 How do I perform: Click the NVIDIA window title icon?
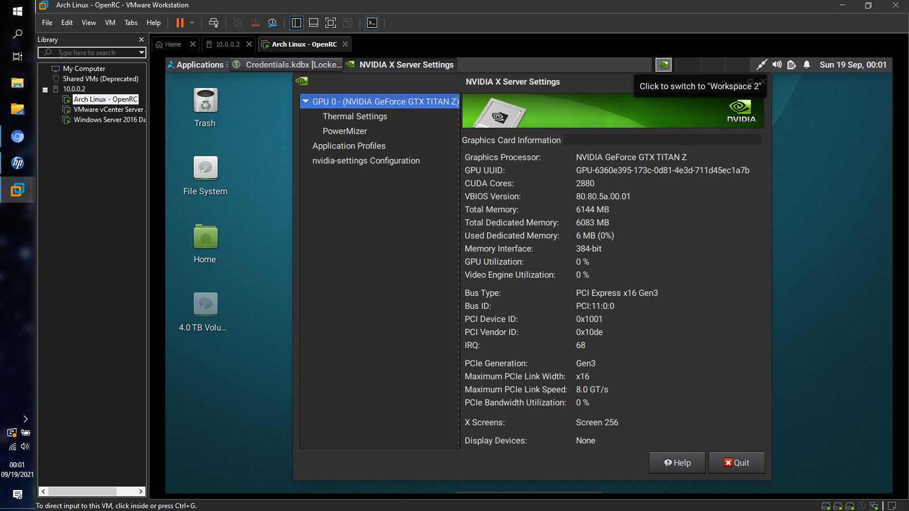coord(302,81)
